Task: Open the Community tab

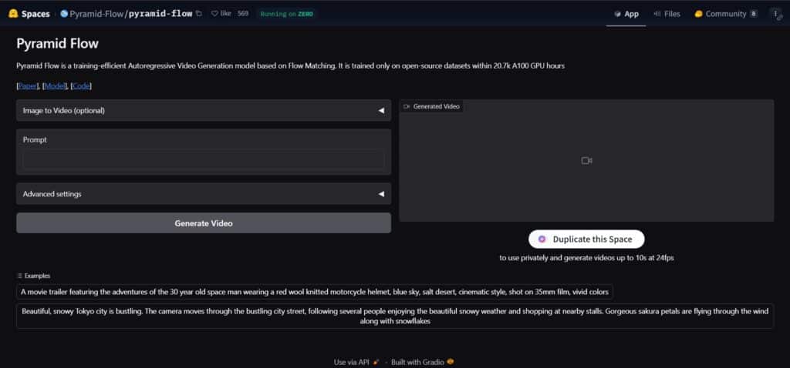Action: point(720,14)
